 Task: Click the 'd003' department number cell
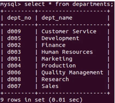tap(14, 52)
